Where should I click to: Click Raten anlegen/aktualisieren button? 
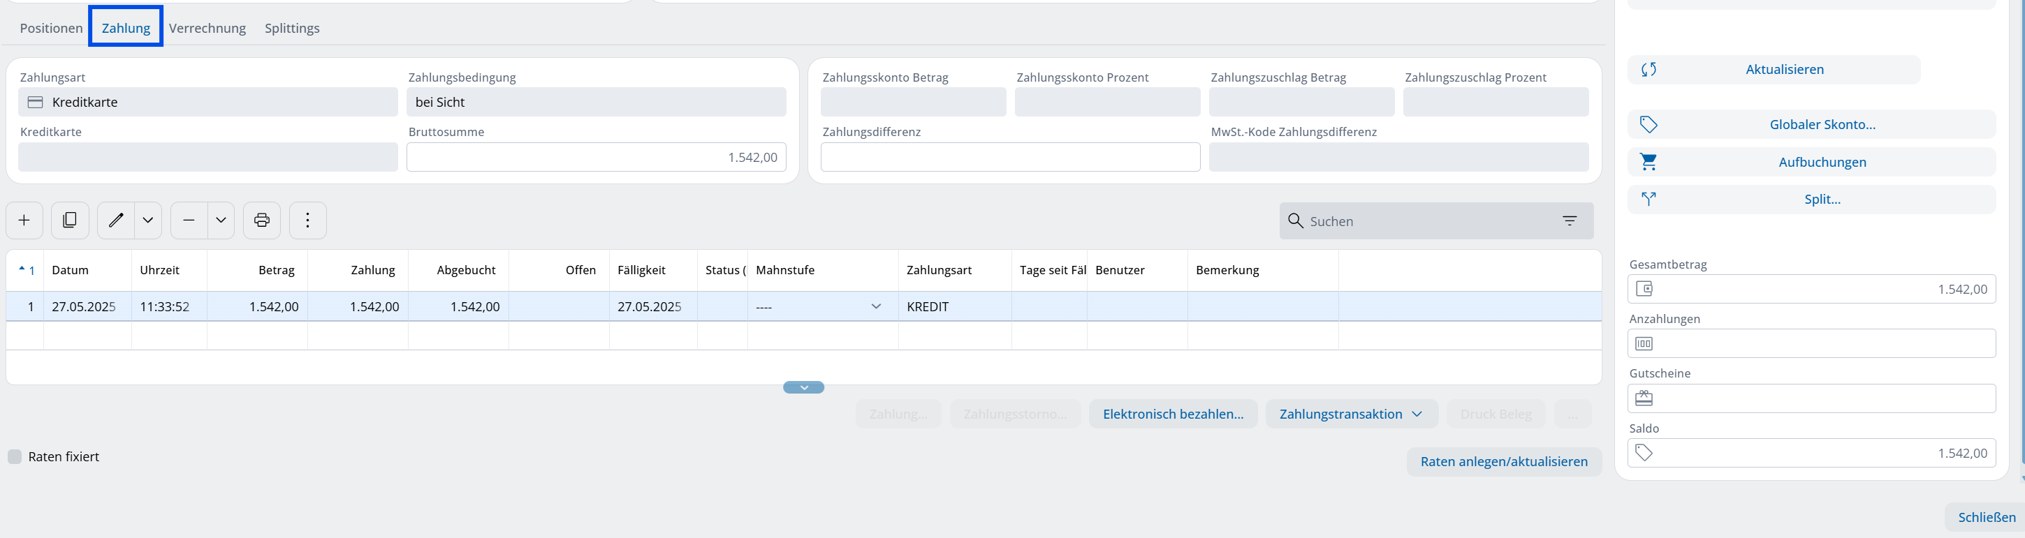(1503, 462)
